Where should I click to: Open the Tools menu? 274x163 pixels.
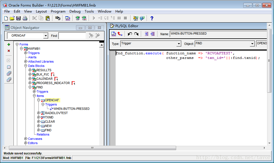(89, 11)
